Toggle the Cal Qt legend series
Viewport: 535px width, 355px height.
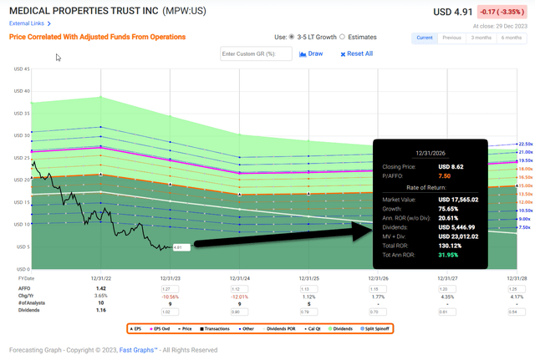click(x=313, y=329)
